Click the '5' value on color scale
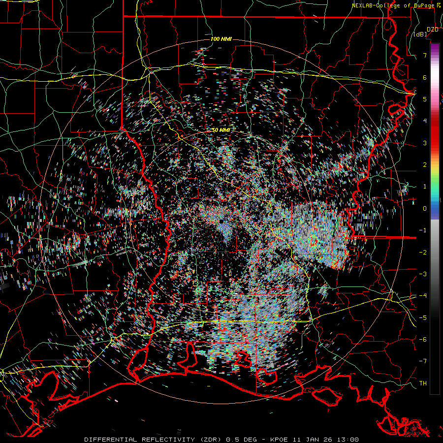 [x=425, y=99]
